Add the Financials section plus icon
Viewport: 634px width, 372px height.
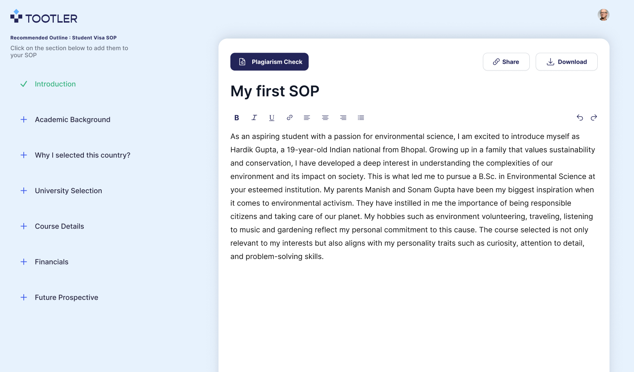point(24,262)
